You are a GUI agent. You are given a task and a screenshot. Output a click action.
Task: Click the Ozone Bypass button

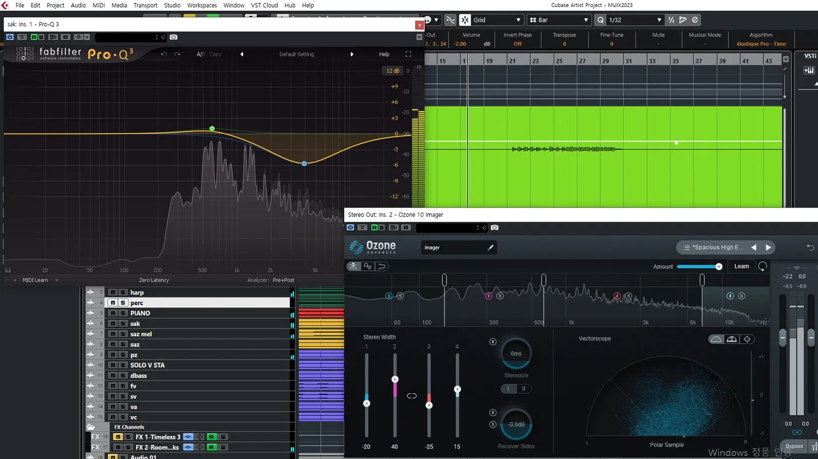794,446
